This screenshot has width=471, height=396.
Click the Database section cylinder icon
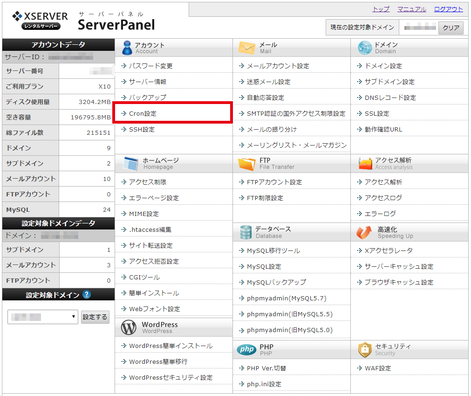point(246,232)
